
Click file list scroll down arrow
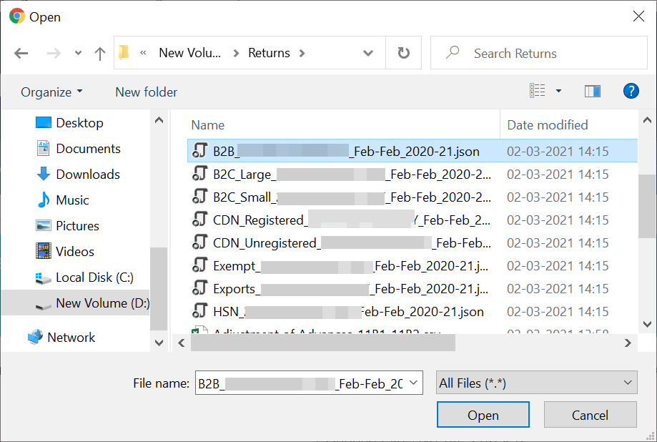pos(647,324)
